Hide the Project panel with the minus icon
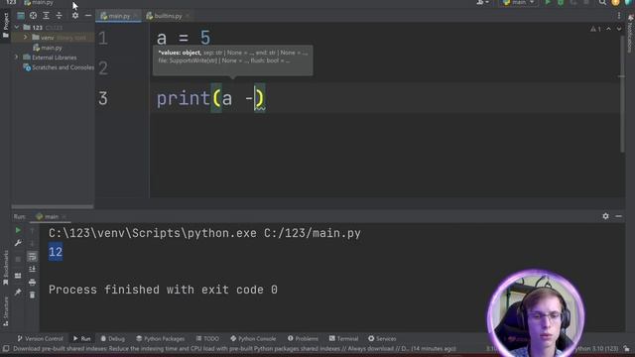The image size is (635, 357). tap(88, 16)
